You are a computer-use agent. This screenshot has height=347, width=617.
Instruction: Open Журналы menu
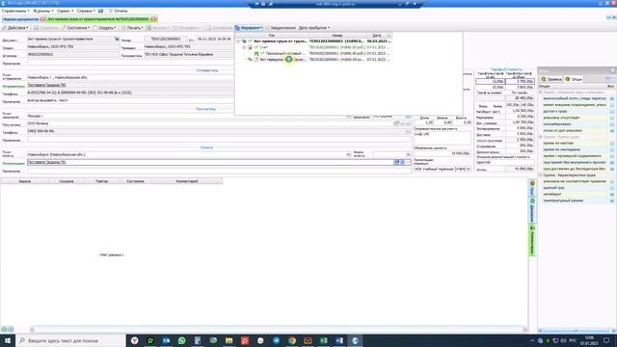[x=42, y=11]
